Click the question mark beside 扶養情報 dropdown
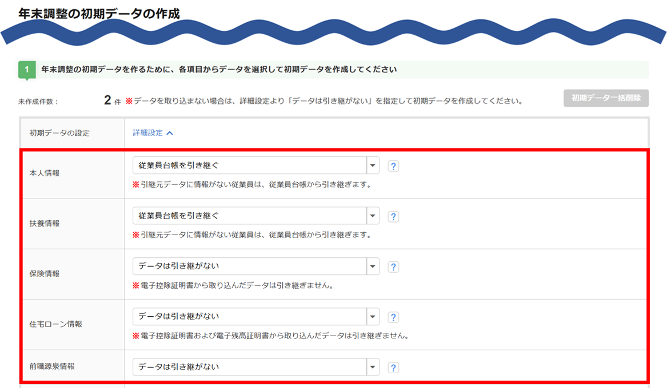This screenshot has height=388, width=667. pyautogui.click(x=393, y=216)
